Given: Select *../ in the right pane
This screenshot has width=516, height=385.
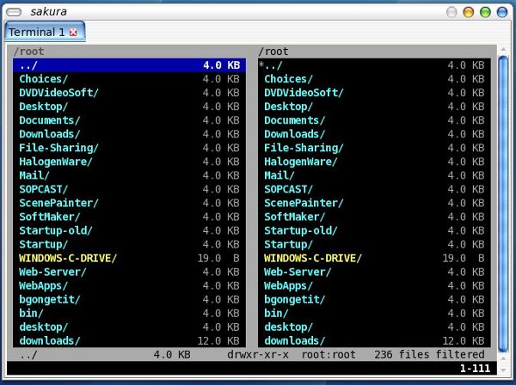Looking at the screenshot, I should click(374, 65).
